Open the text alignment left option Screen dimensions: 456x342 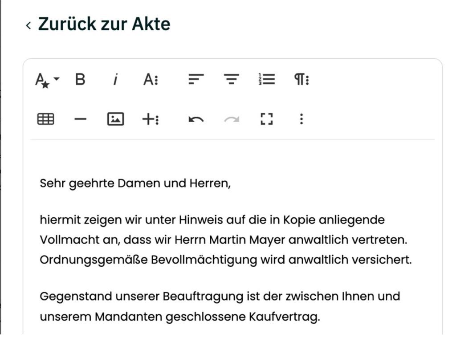(195, 79)
